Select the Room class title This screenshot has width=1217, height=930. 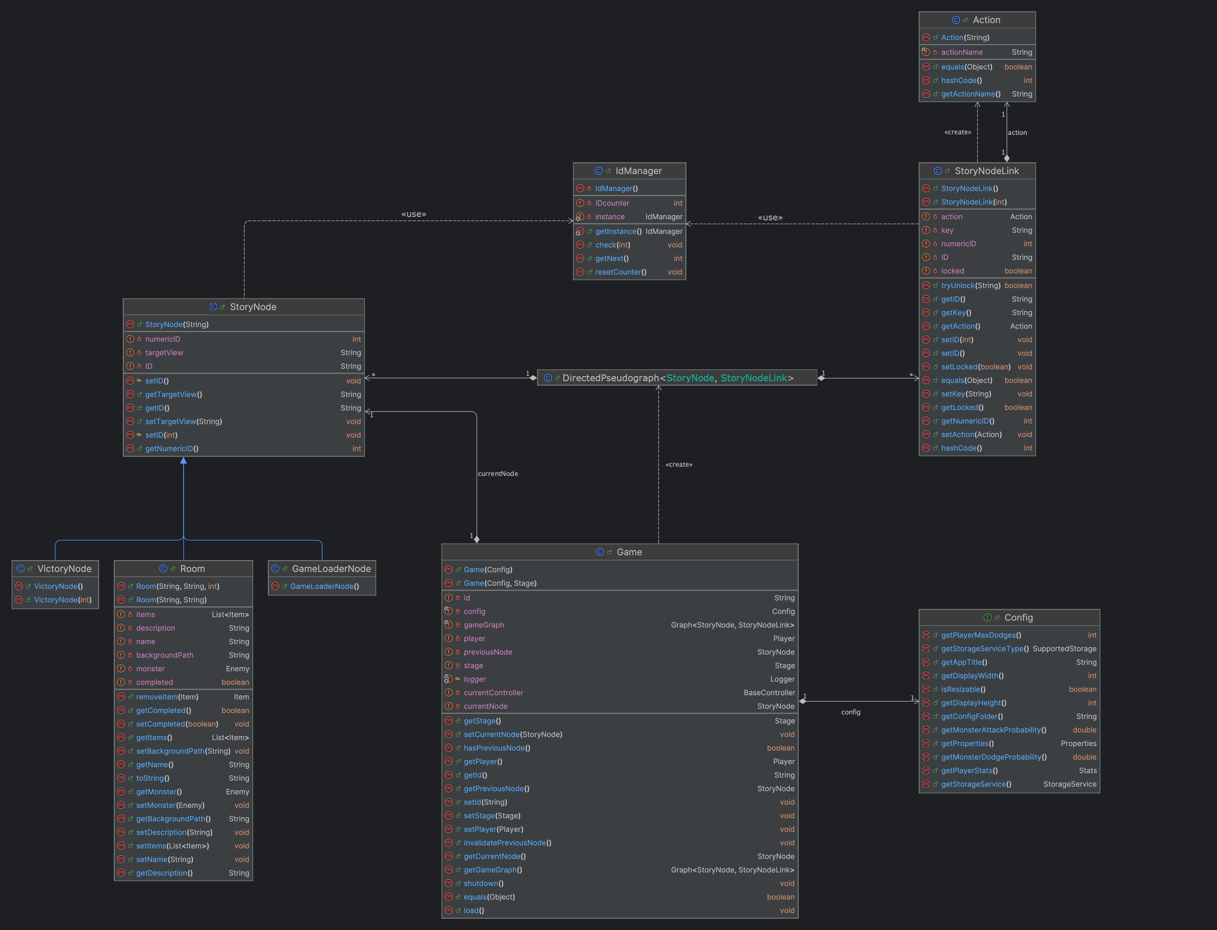coord(192,569)
